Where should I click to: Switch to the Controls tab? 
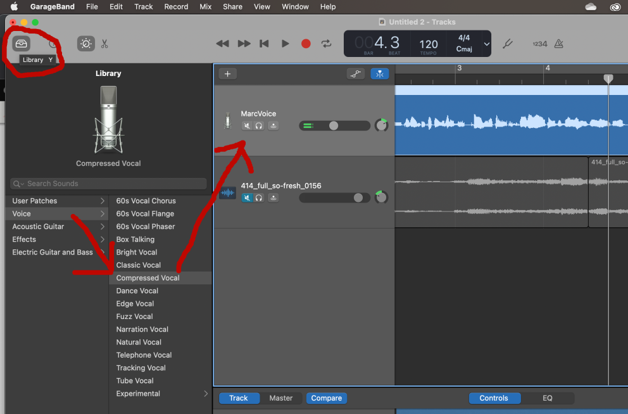[x=494, y=398]
